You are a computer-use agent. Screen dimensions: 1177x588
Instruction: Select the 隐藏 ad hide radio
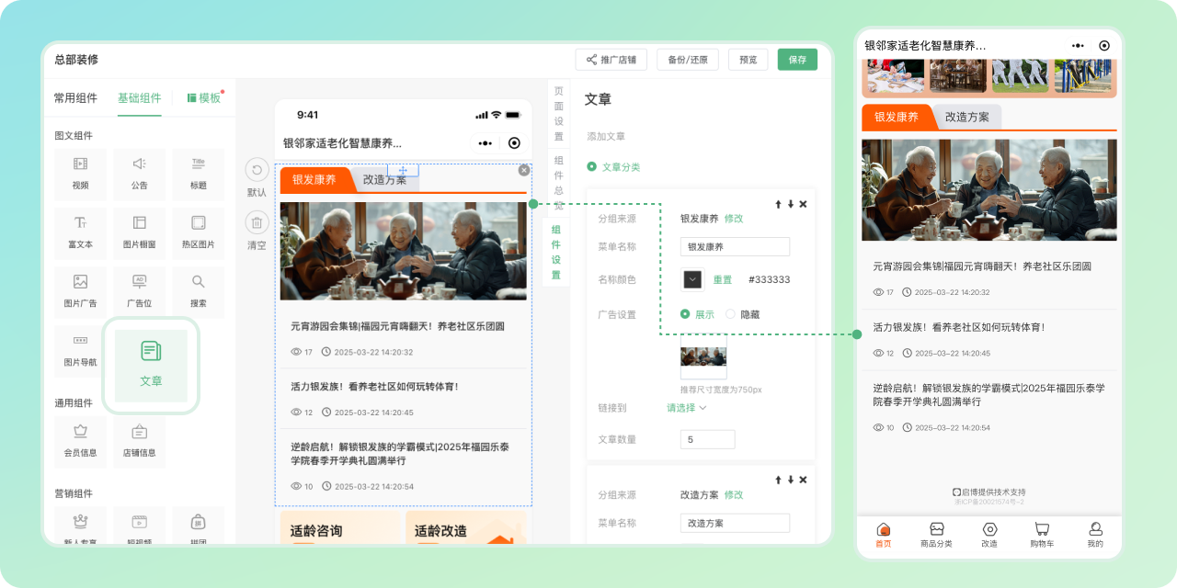730,314
